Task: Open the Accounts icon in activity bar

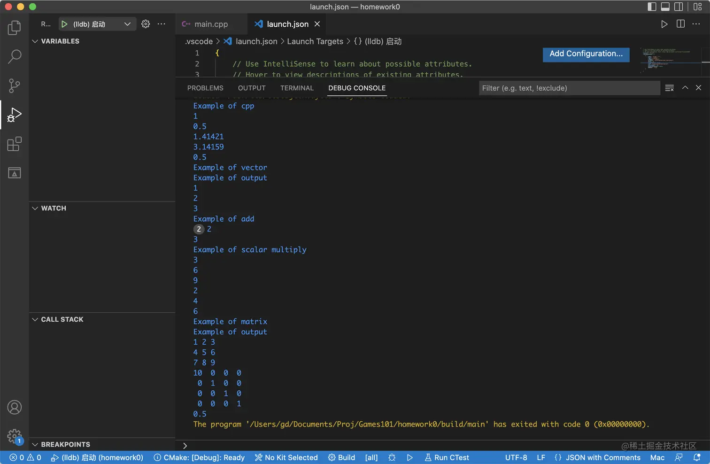Action: tap(15, 407)
